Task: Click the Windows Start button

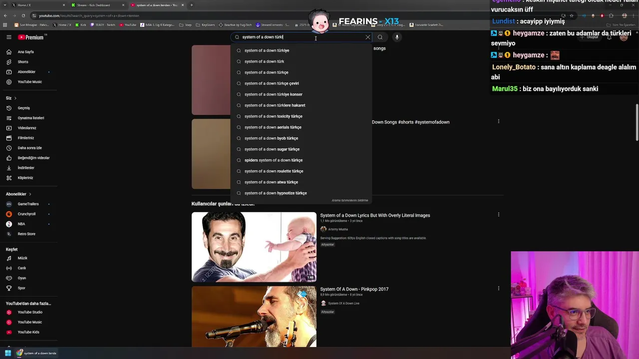Action: (8, 353)
